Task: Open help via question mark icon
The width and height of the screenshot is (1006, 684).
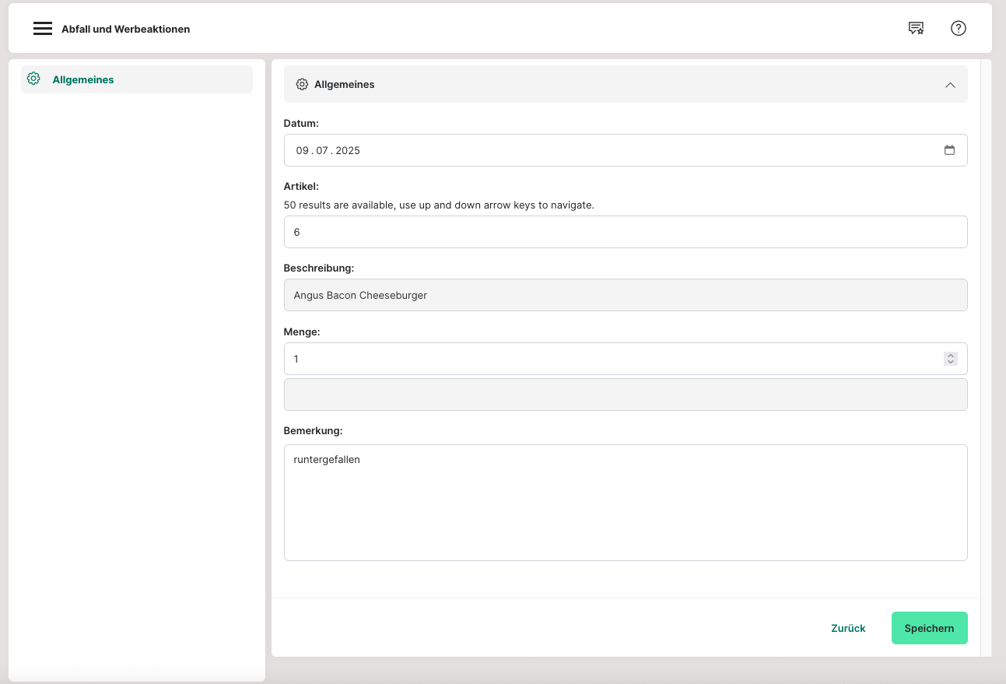Action: (958, 29)
